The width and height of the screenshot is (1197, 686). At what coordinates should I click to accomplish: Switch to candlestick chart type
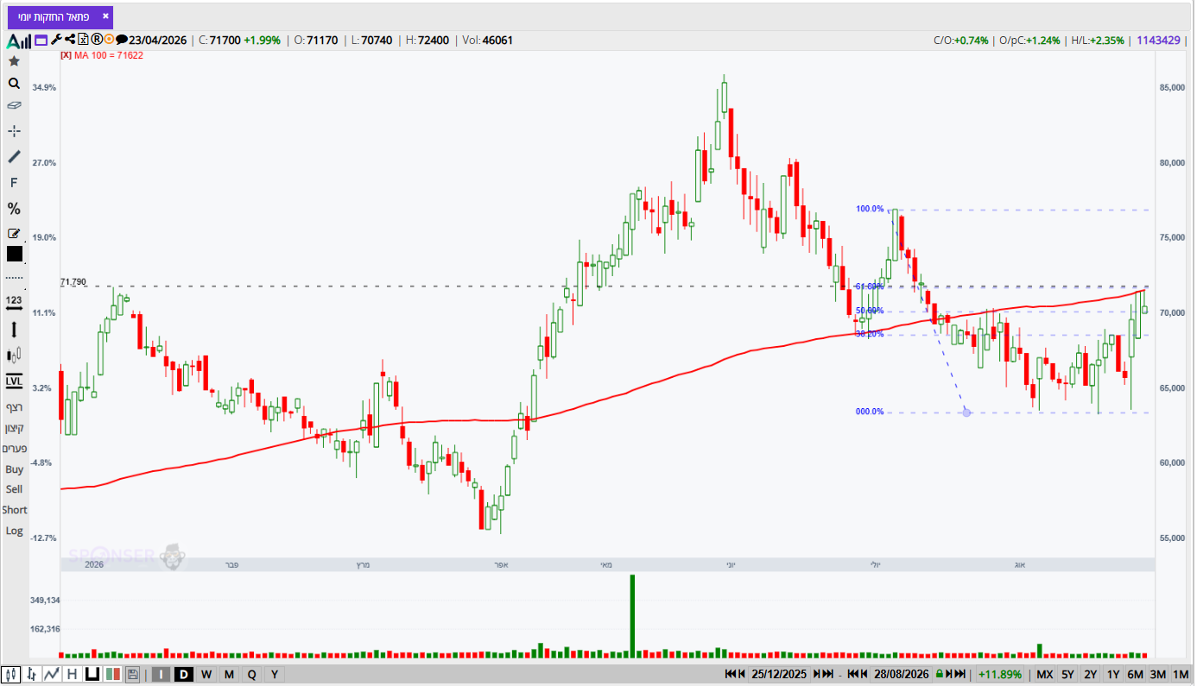[x=11, y=674]
